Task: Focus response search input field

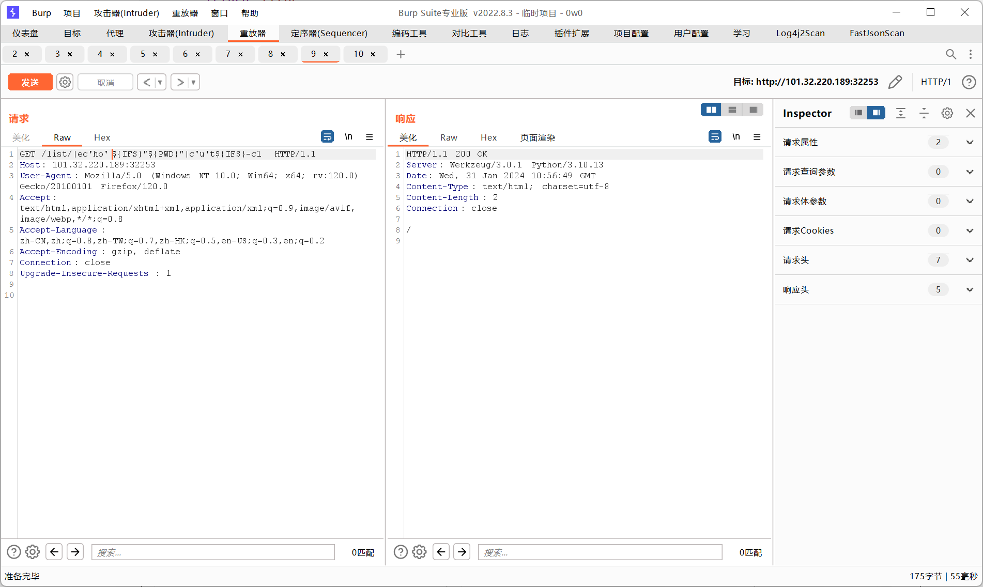Action: (600, 552)
